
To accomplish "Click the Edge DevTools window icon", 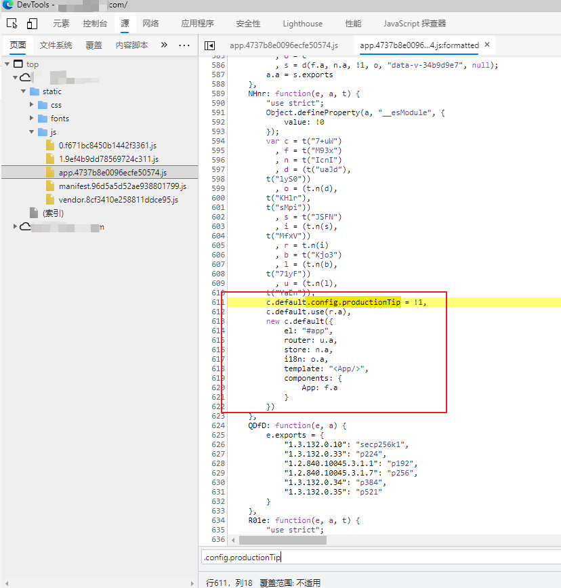I will [8, 5].
